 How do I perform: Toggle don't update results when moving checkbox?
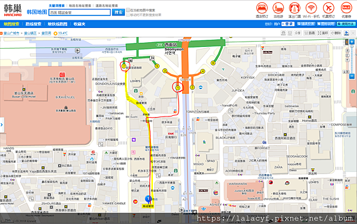128,14
